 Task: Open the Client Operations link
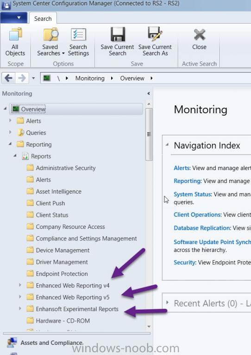pyautogui.click(x=197, y=214)
